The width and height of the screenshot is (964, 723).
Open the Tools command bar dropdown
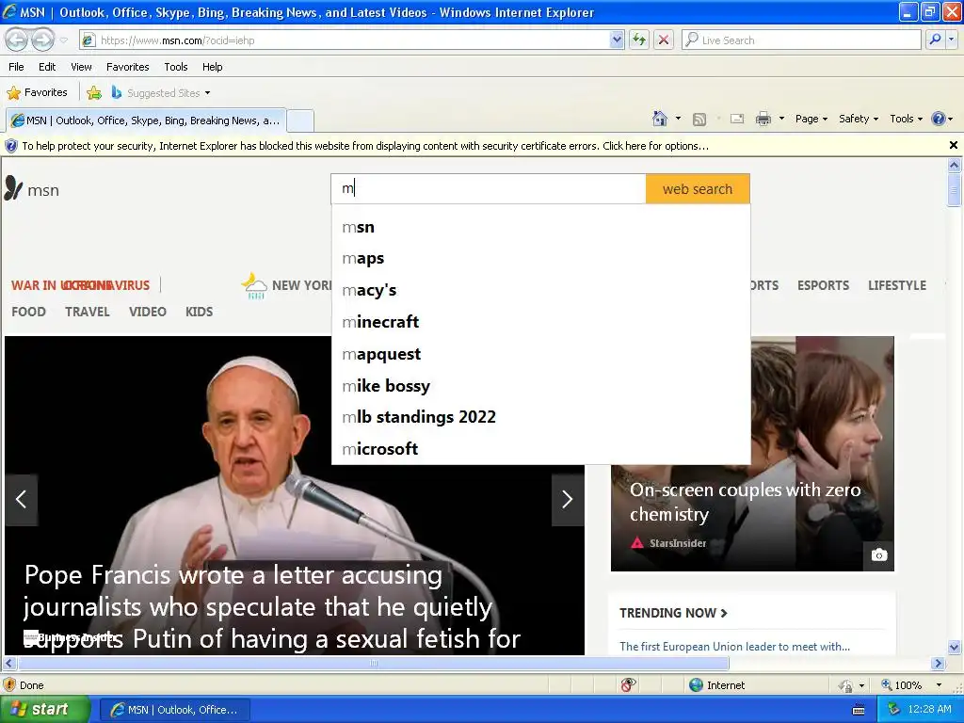pos(906,119)
